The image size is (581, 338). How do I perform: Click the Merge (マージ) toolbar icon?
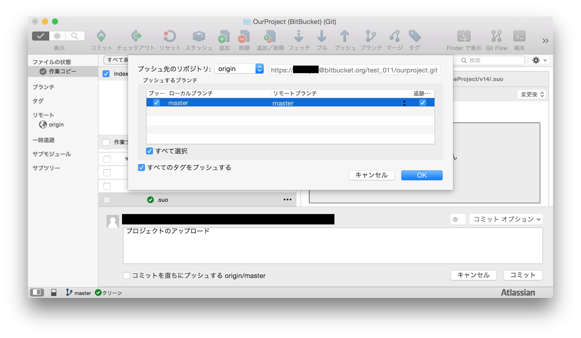(x=394, y=36)
